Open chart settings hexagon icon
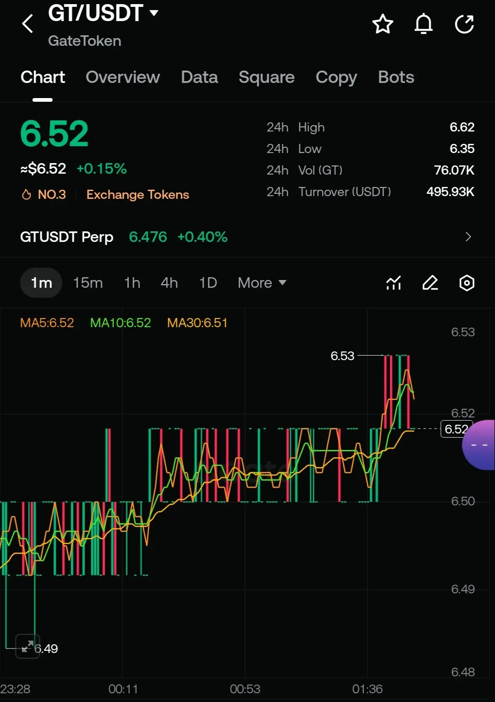The height and width of the screenshot is (702, 495). point(467,283)
